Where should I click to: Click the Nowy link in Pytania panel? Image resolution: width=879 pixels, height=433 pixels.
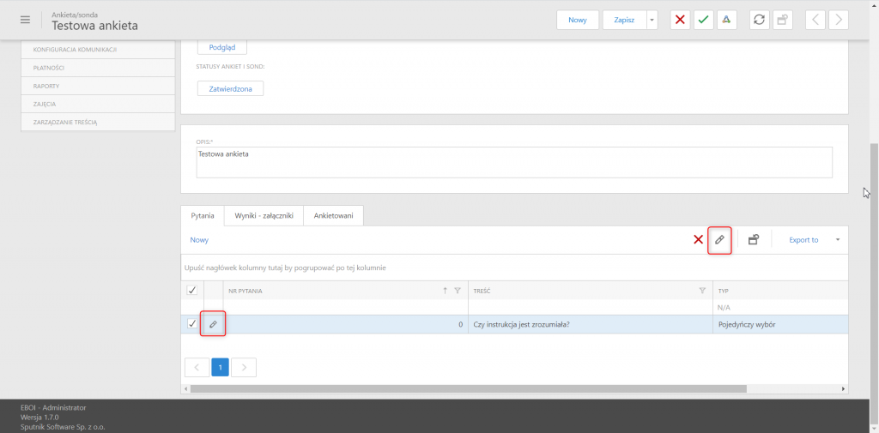point(199,240)
